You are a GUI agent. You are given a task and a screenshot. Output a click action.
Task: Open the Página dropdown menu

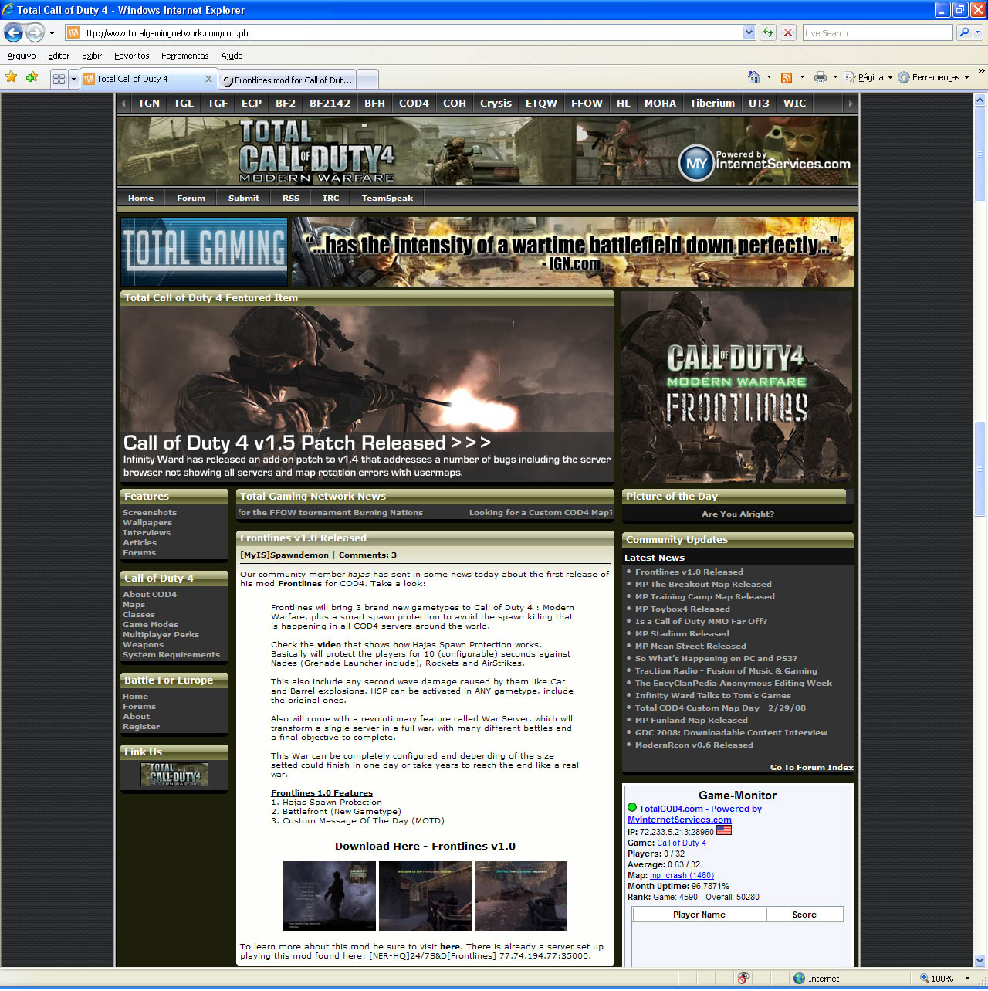pos(868,77)
